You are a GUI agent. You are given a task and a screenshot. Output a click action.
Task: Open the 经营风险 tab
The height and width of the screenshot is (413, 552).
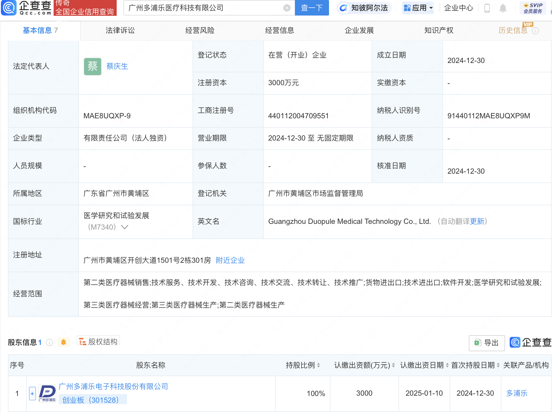(200, 30)
